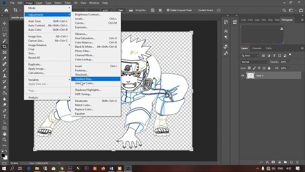This screenshot has height=172, width=305.
Task: Select the Dodge tool
Action: [4, 105]
